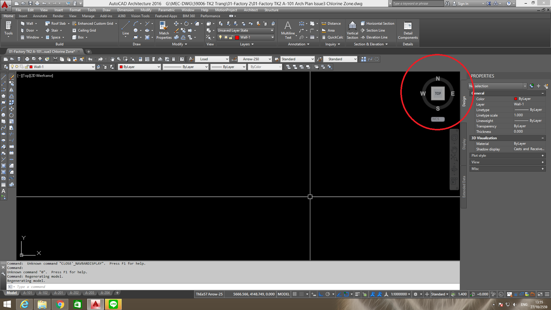Click the Multiline Text tool

click(288, 30)
